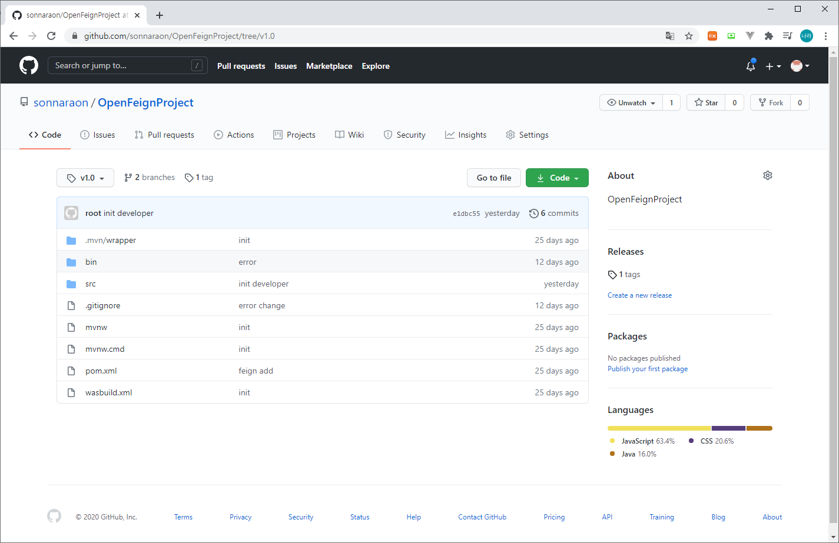Viewport: 839px width, 543px height.
Task: Click the translate page icon in the address bar
Action: [x=670, y=36]
